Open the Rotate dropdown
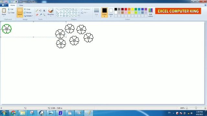 coord(28,16)
